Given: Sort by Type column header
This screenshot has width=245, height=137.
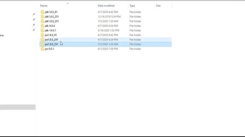Looking at the screenshot, I should [x=132, y=6].
